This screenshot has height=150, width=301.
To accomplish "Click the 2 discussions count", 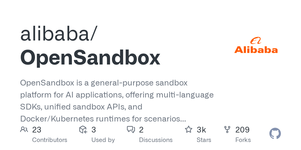I will click(x=141, y=130).
